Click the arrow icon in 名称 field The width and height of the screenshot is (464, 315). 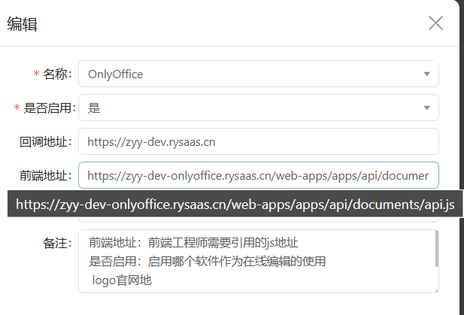[x=426, y=74]
